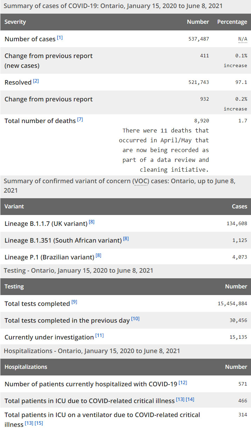The width and height of the screenshot is (251, 430).
Task: Click the 15,454,884 total tests value
Action: click(x=232, y=303)
